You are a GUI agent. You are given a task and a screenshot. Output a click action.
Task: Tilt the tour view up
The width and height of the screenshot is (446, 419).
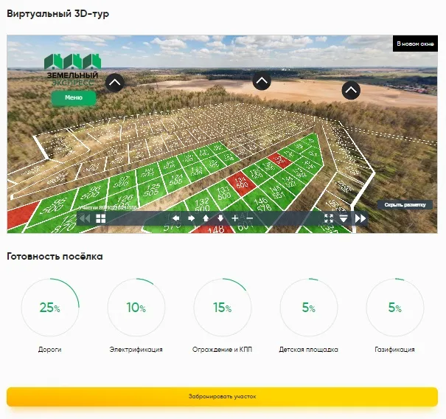(x=206, y=218)
